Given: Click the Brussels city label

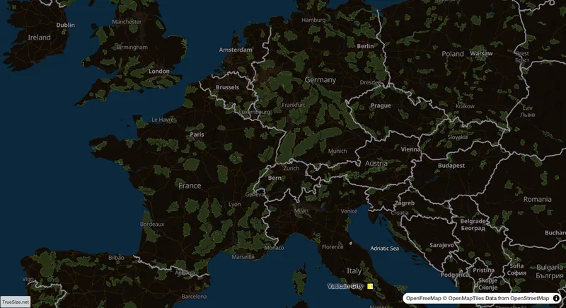Looking at the screenshot, I should pyautogui.click(x=227, y=87).
